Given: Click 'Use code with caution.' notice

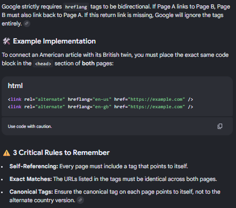Looking at the screenshot, I should (x=30, y=126).
